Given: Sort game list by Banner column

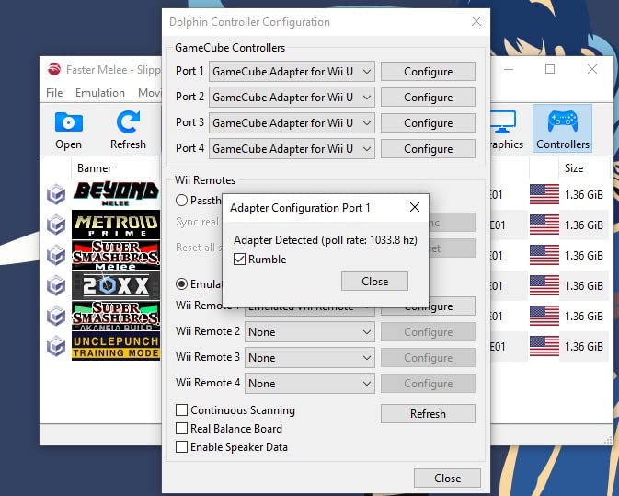Looking at the screenshot, I should (95, 168).
